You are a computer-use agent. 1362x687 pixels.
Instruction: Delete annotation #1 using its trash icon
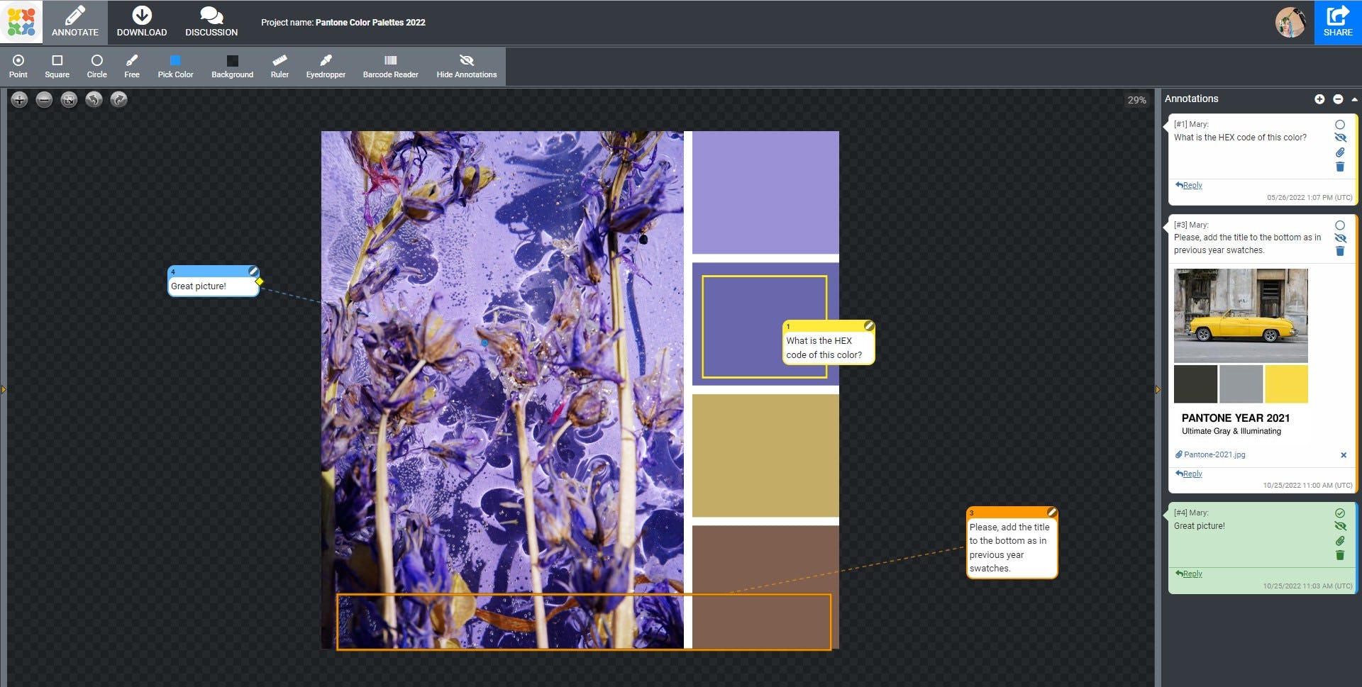coord(1340,167)
